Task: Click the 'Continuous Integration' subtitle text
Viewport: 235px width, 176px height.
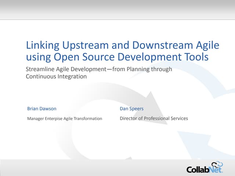Action: (56, 77)
